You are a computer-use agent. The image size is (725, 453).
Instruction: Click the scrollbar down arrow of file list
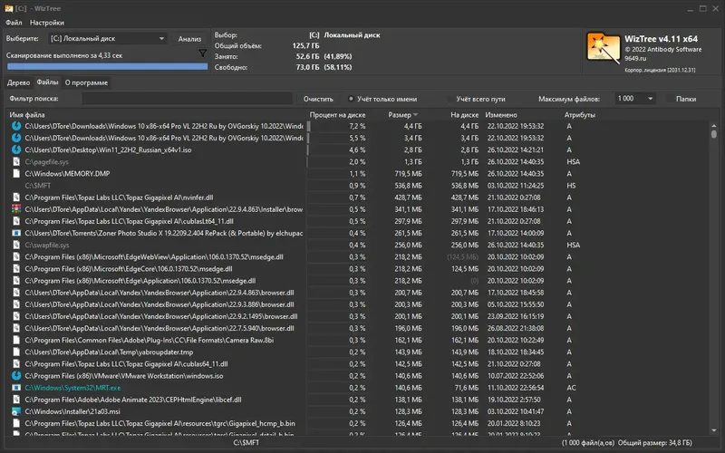click(714, 429)
